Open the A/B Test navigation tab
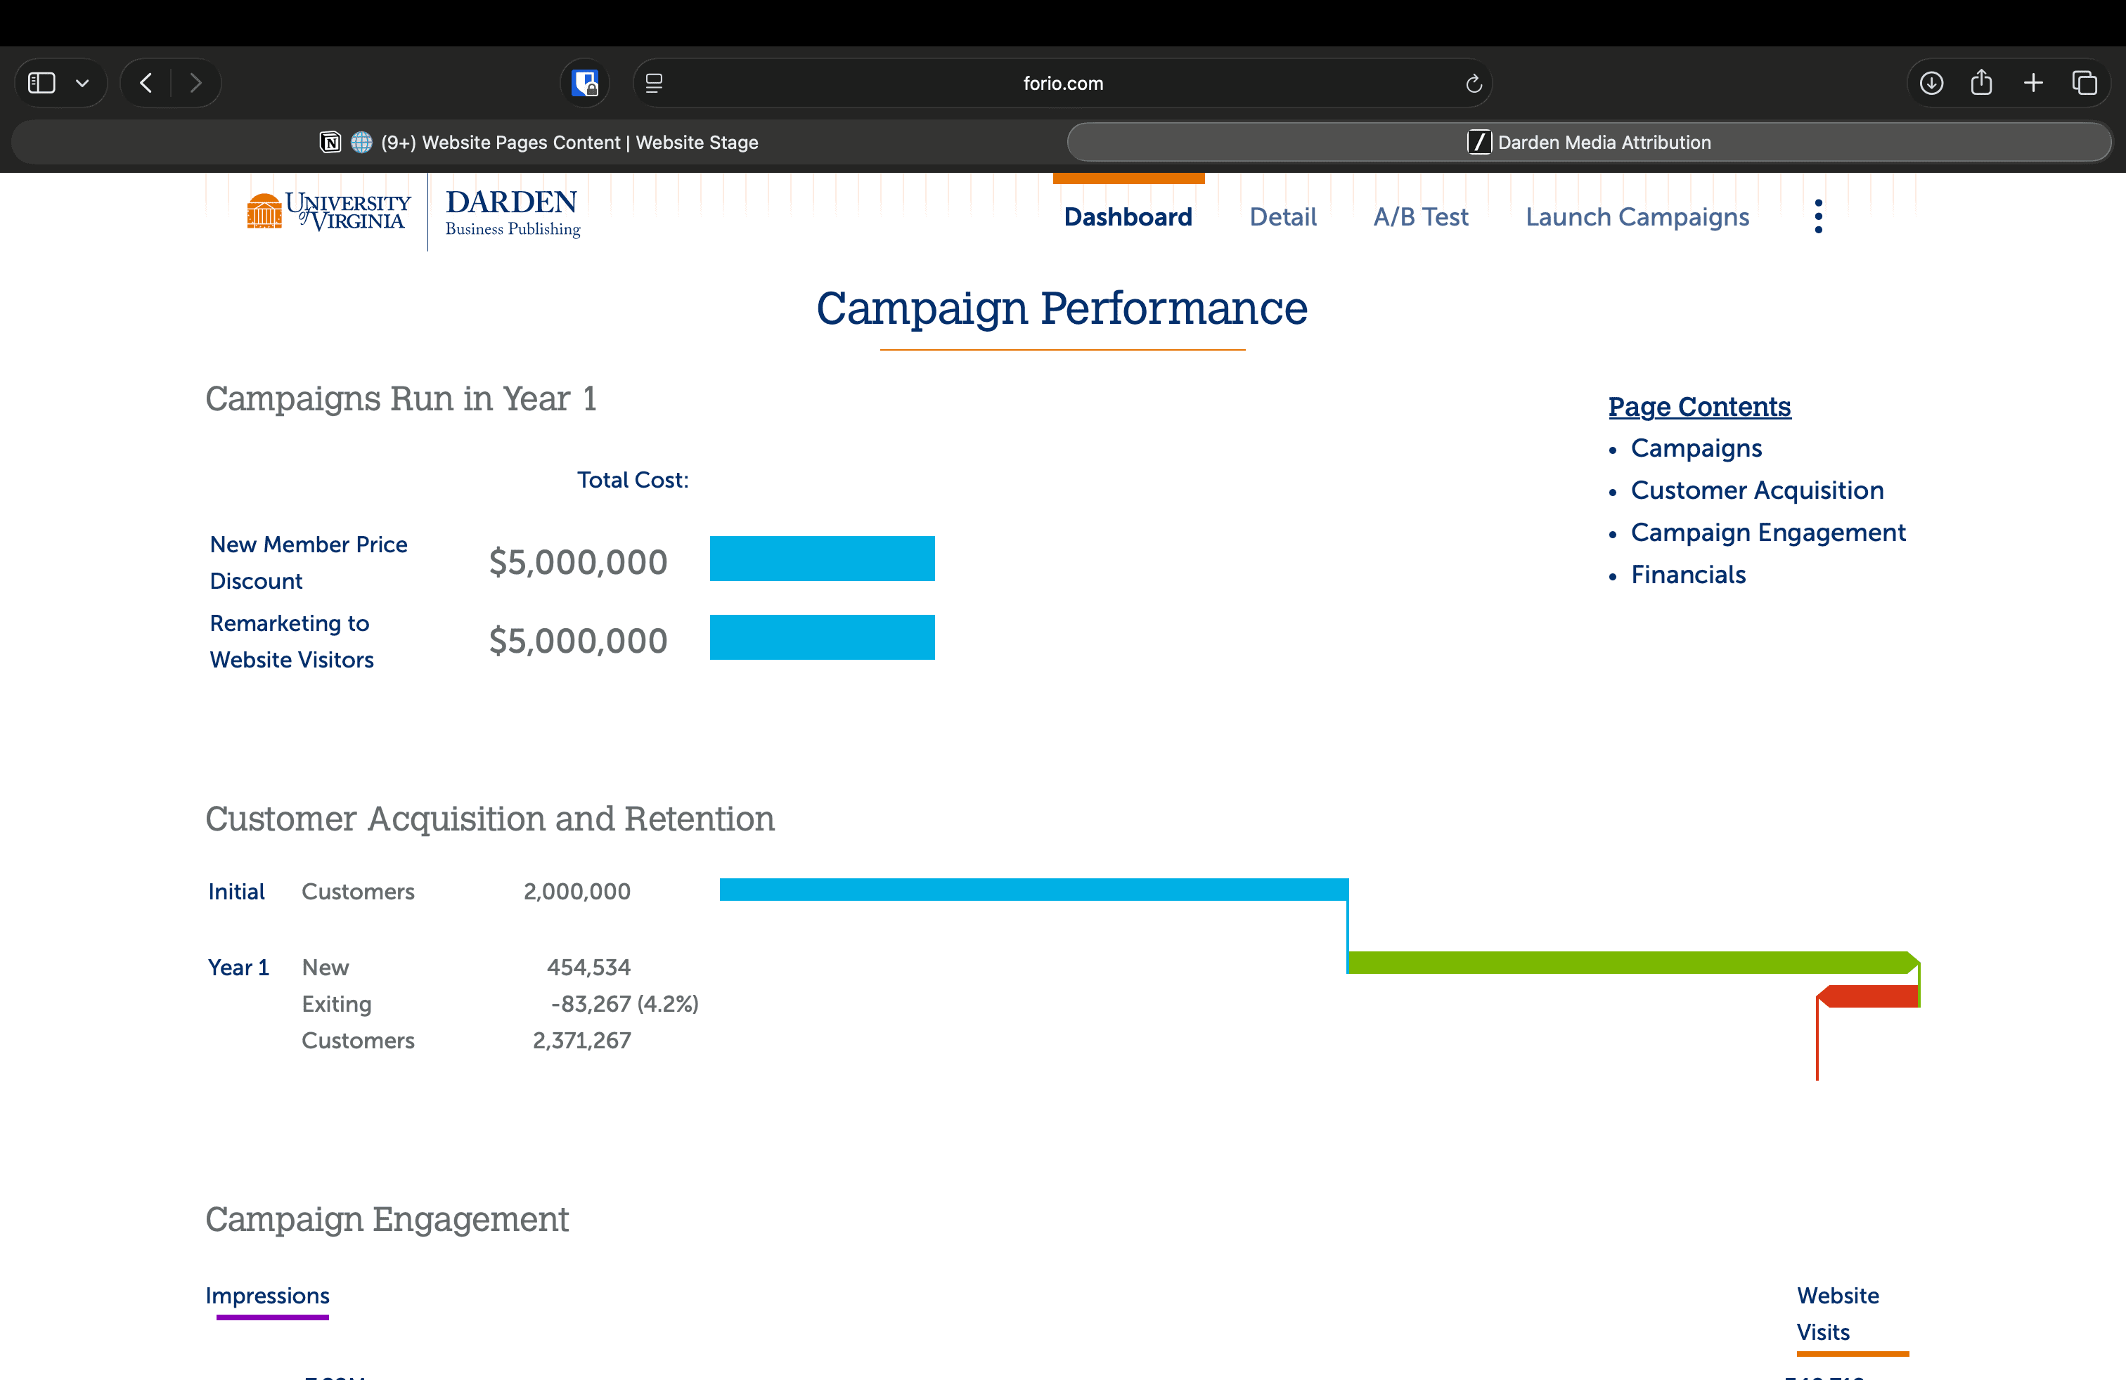This screenshot has height=1380, width=2126. click(x=1420, y=217)
